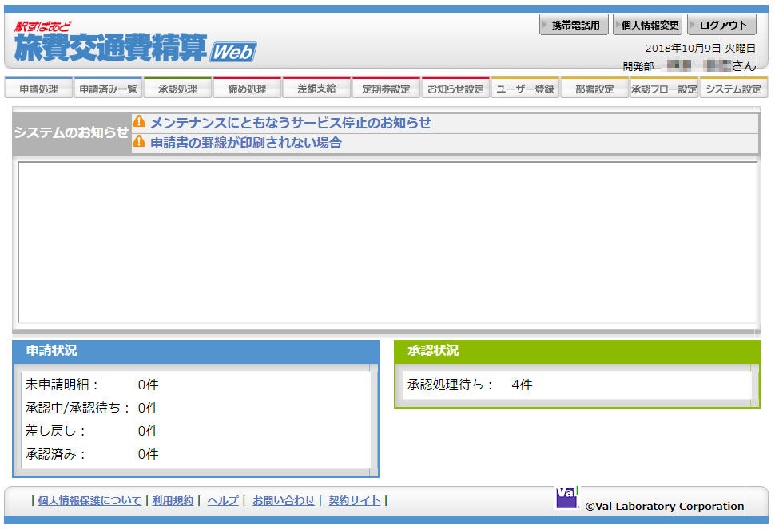The image size is (775, 529).
Task: Open the システム設定 tab
Action: (733, 89)
